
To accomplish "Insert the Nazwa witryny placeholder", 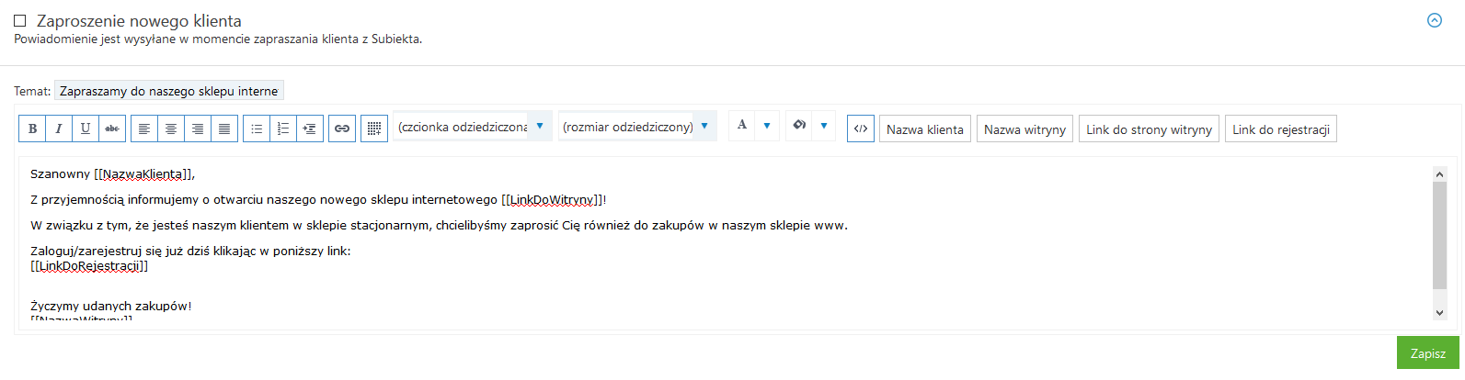I will [x=1024, y=129].
